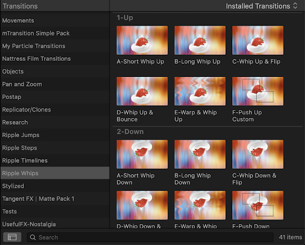This screenshot has width=305, height=245.
Task: Open My Particle Transitions category
Action: [x=55, y=46]
